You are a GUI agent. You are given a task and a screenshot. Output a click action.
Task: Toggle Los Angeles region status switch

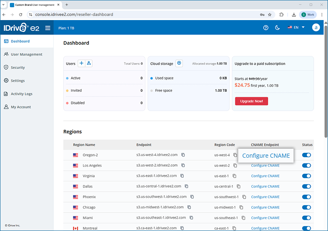306,165
